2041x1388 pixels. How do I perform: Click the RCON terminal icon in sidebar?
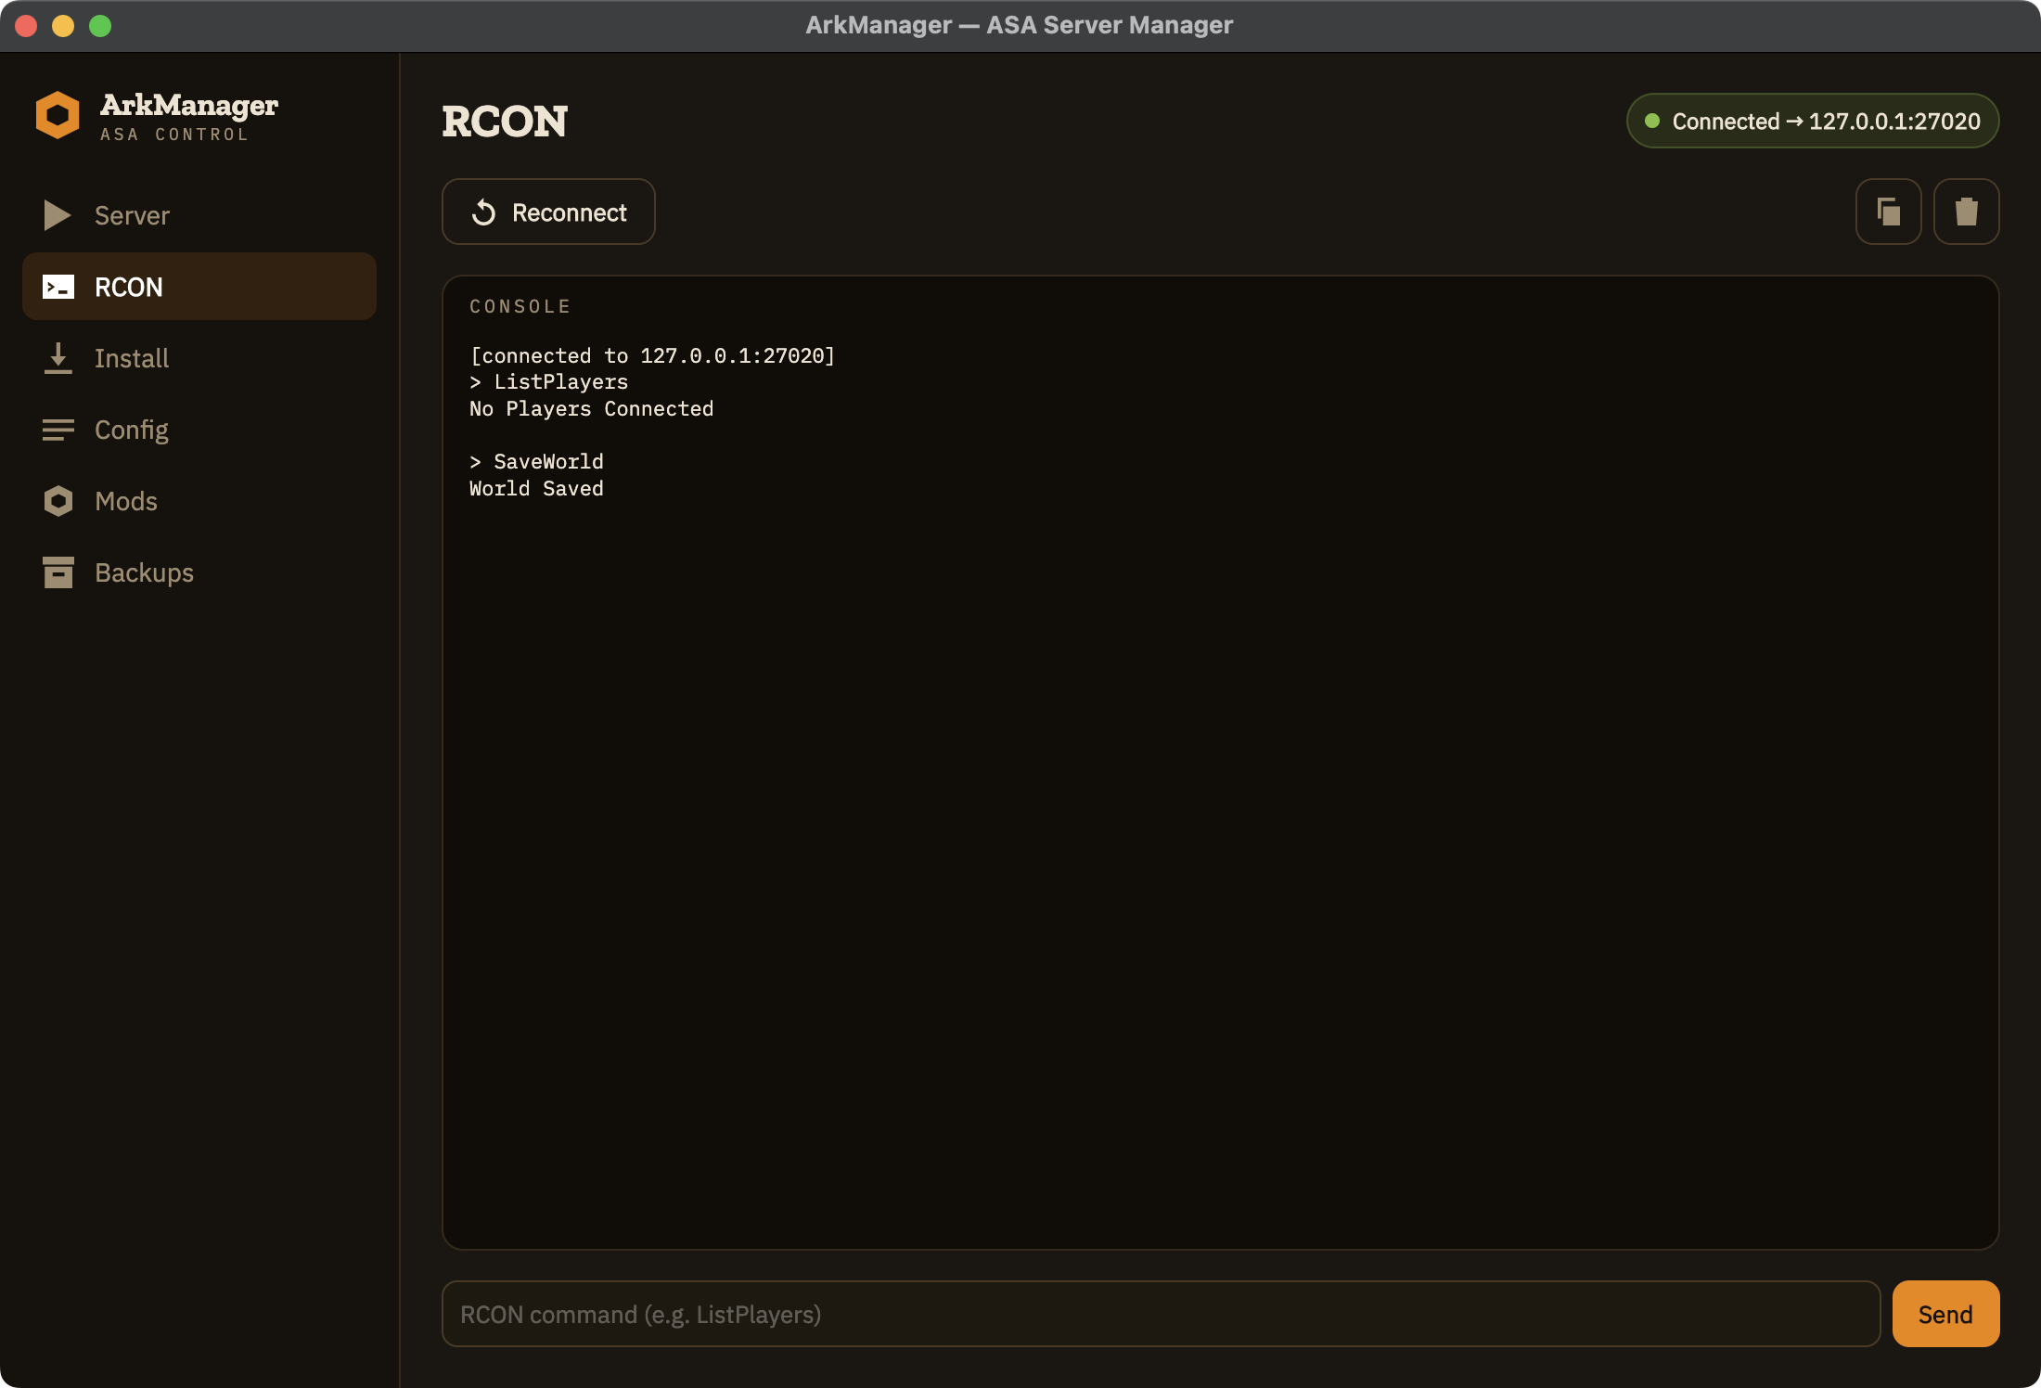coord(58,287)
